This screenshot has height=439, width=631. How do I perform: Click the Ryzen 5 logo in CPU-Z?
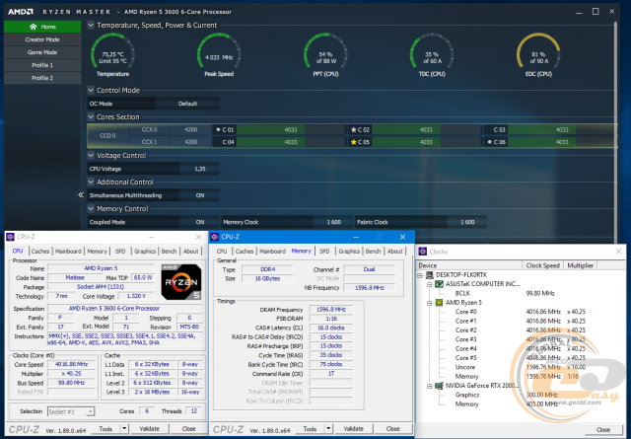pyautogui.click(x=181, y=282)
